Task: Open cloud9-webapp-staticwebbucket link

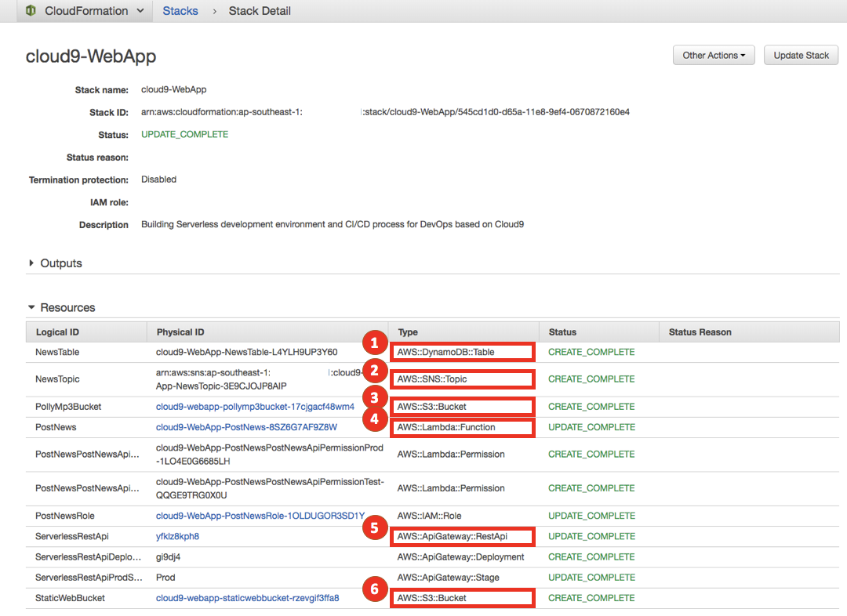Action: click(x=247, y=598)
